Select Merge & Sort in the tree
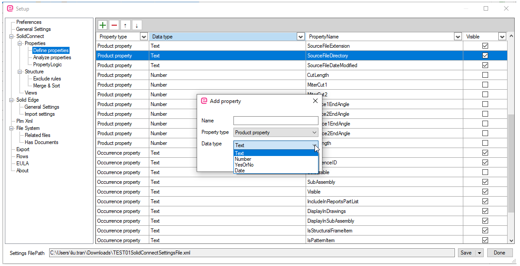 click(46, 86)
